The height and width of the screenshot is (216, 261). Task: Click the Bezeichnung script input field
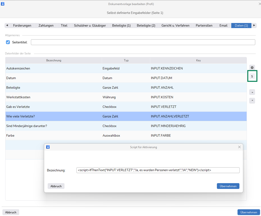(158, 170)
